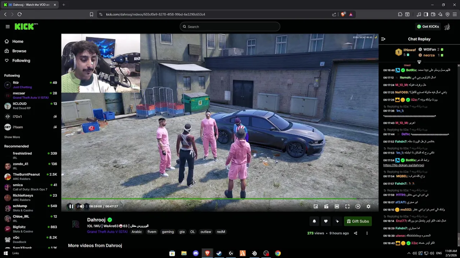Open Browse in the sidebar
Viewport: 460px width, 258px height.
19,51
